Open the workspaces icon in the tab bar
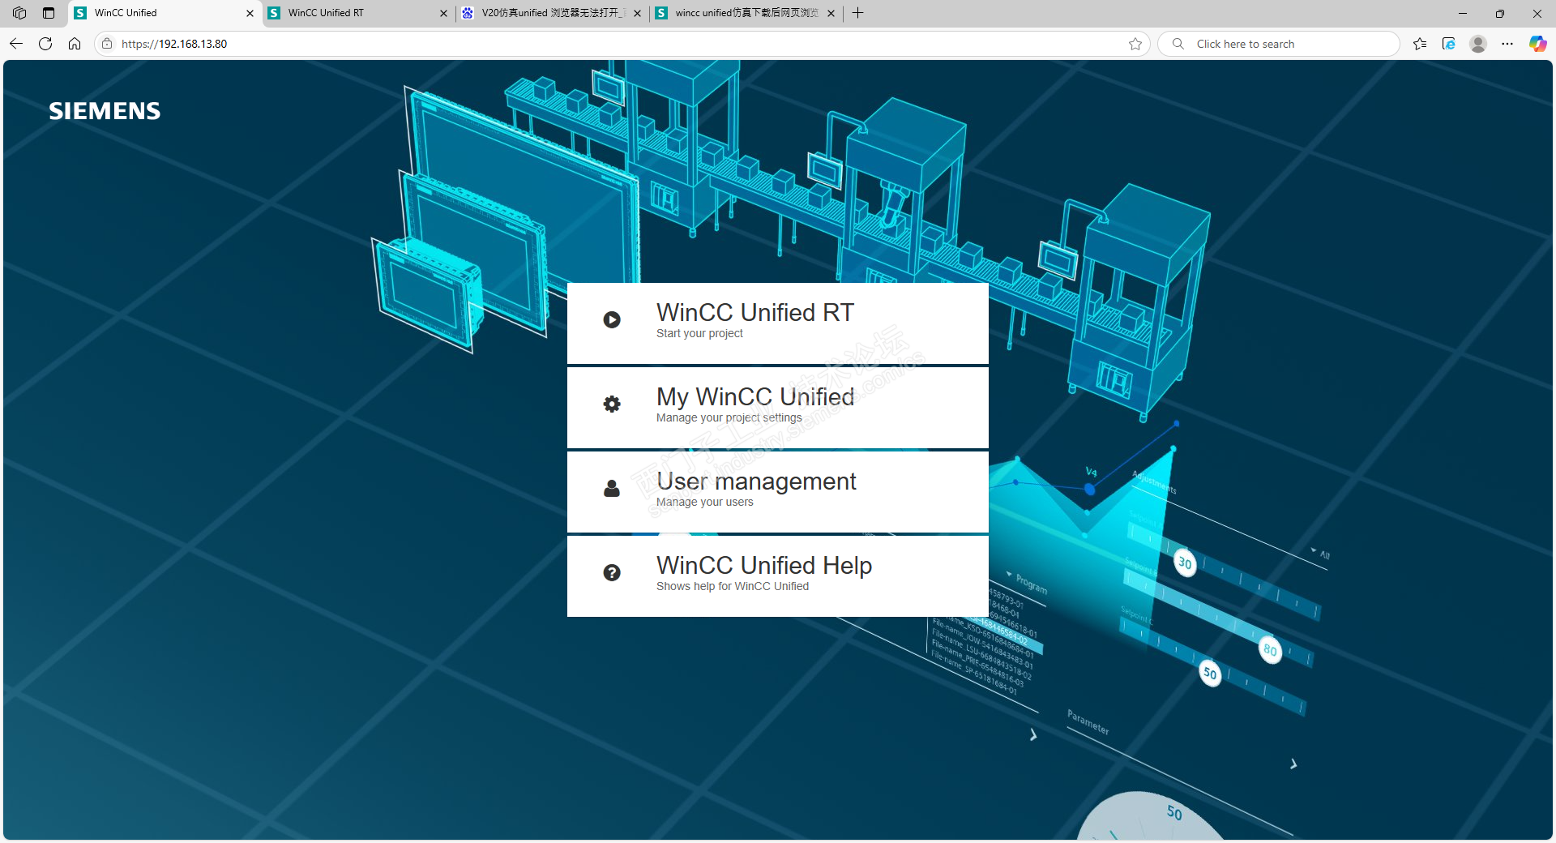 point(19,13)
